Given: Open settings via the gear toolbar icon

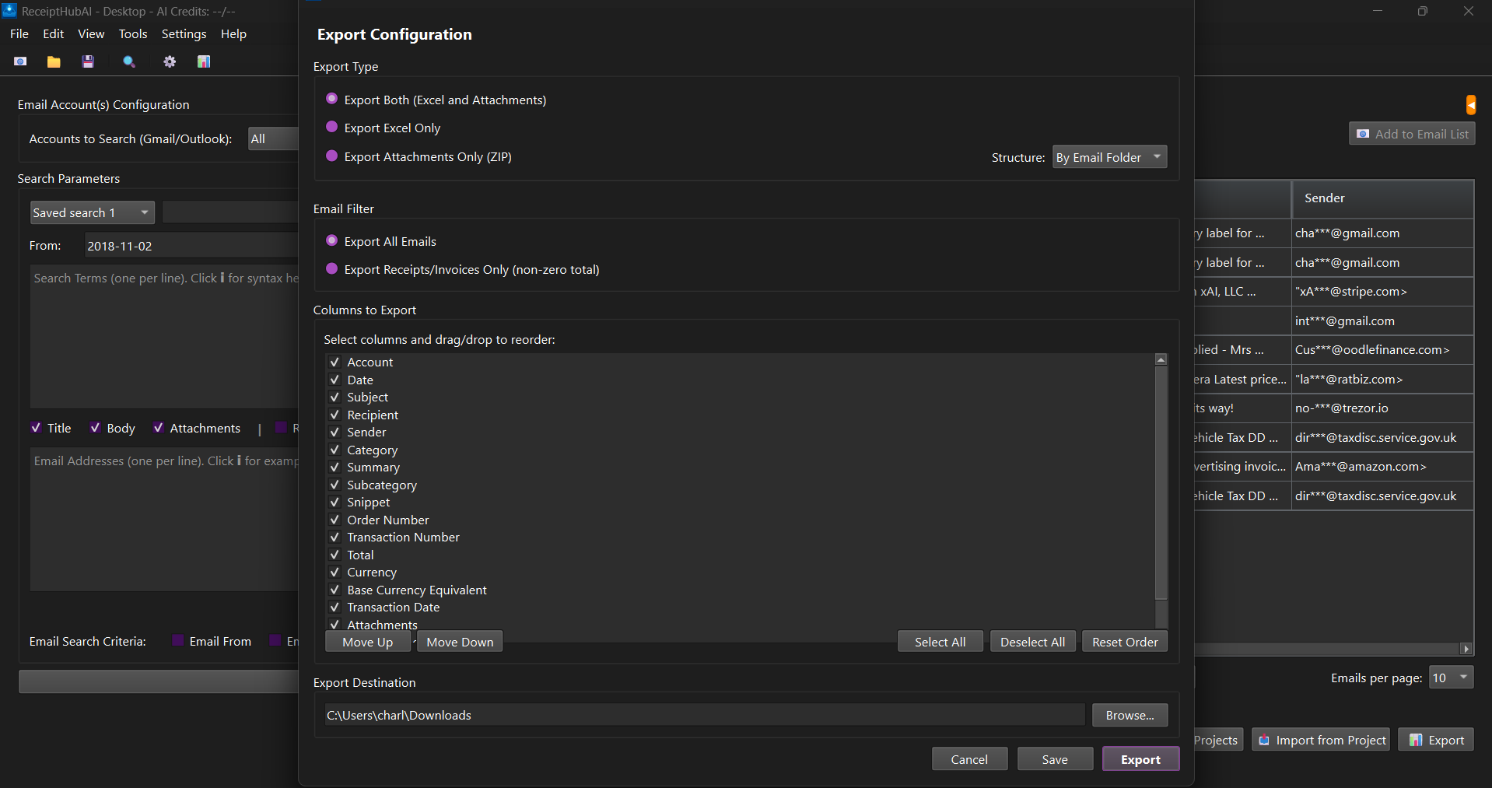Looking at the screenshot, I should point(169,61).
